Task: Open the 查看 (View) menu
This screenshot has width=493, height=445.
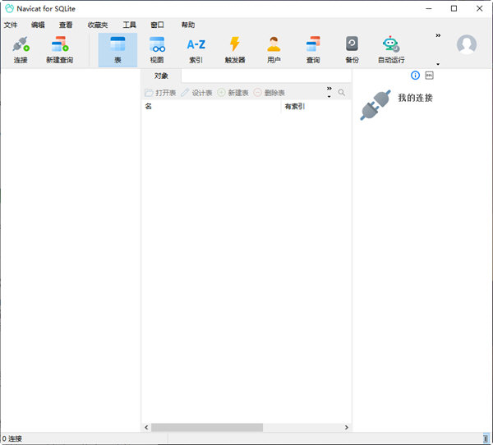Action: pyautogui.click(x=66, y=25)
